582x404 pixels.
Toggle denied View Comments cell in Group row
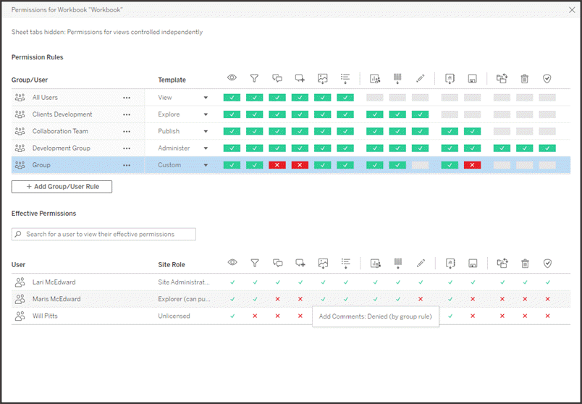click(x=277, y=165)
